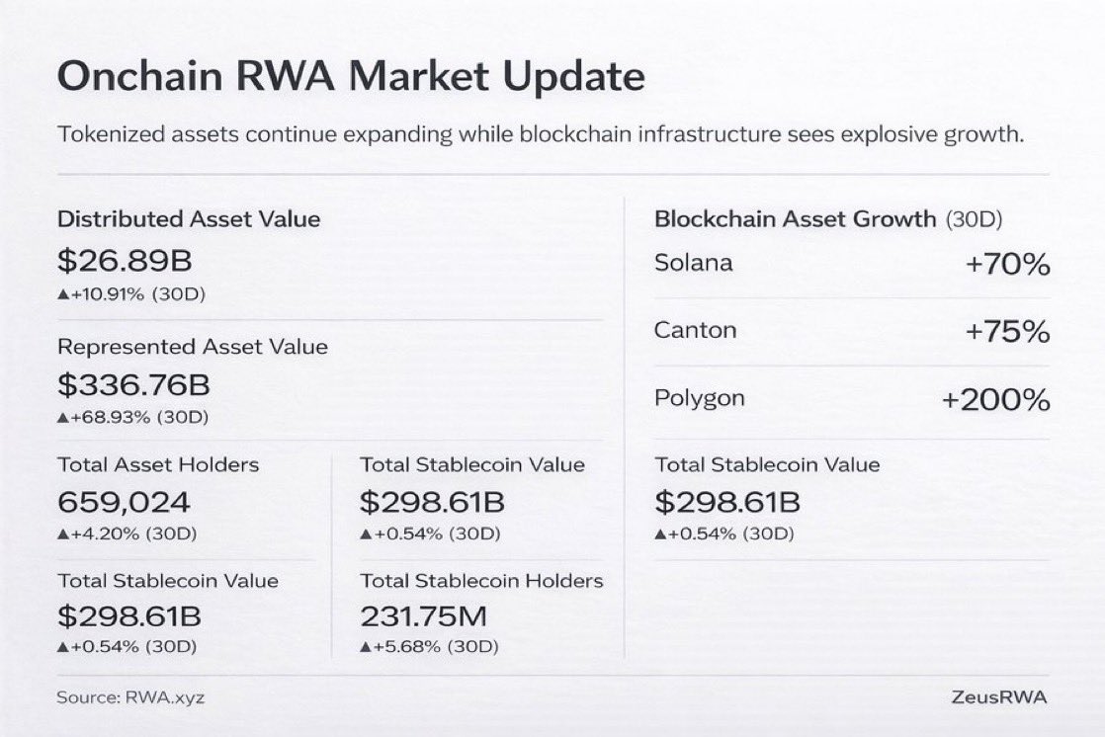
Task: Click the Represented Asset Value heading
Action: (x=193, y=347)
